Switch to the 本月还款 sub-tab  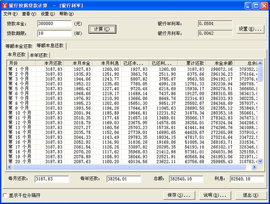(17, 55)
